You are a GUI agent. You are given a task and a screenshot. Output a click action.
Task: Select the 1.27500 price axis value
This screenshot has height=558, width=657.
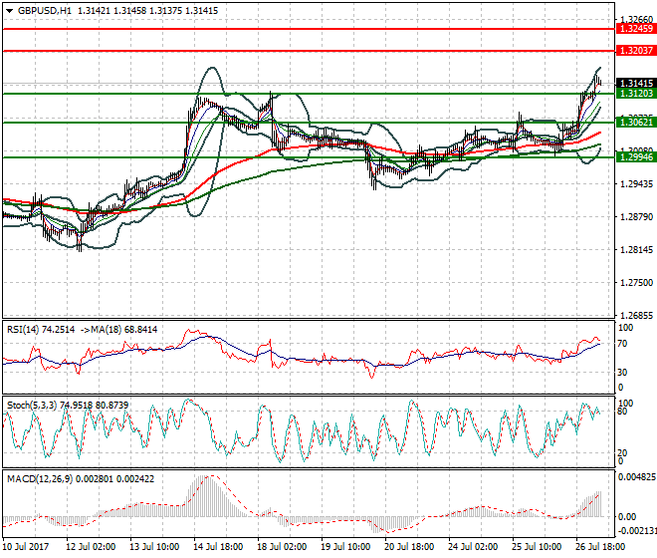[x=636, y=283]
